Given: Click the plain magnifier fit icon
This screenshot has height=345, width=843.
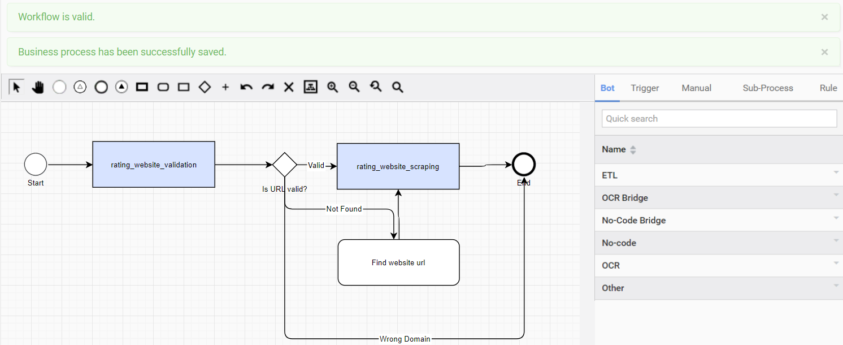Looking at the screenshot, I should pyautogui.click(x=397, y=87).
